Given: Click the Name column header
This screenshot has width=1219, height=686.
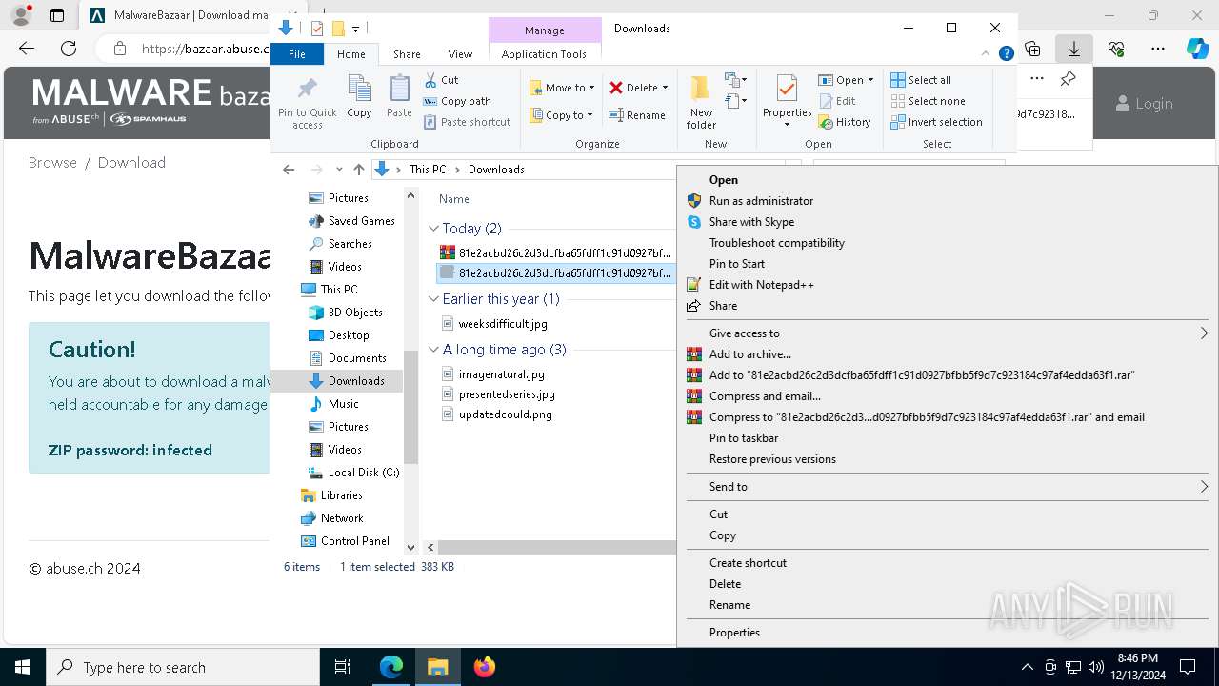Looking at the screenshot, I should click(454, 199).
